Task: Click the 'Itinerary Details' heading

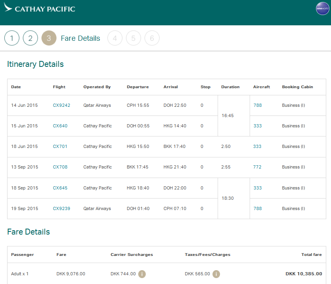Action: pos(36,64)
